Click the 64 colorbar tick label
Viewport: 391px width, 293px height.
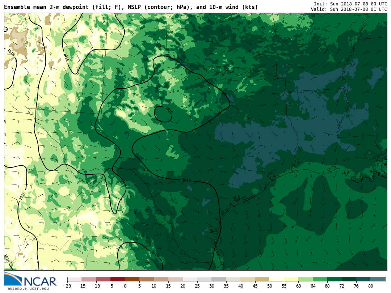click(313, 286)
